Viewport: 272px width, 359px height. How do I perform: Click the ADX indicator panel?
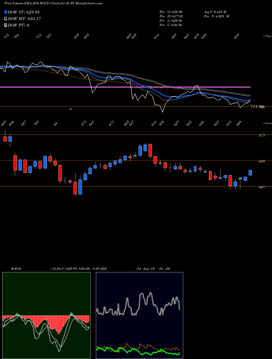tap(139, 315)
